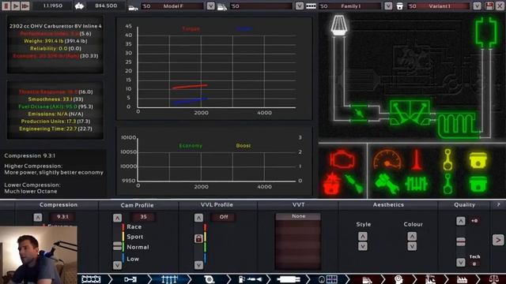Viewport: 506px width, 284px height.
Task: Select the air filter in engine diagram
Action: (338, 24)
